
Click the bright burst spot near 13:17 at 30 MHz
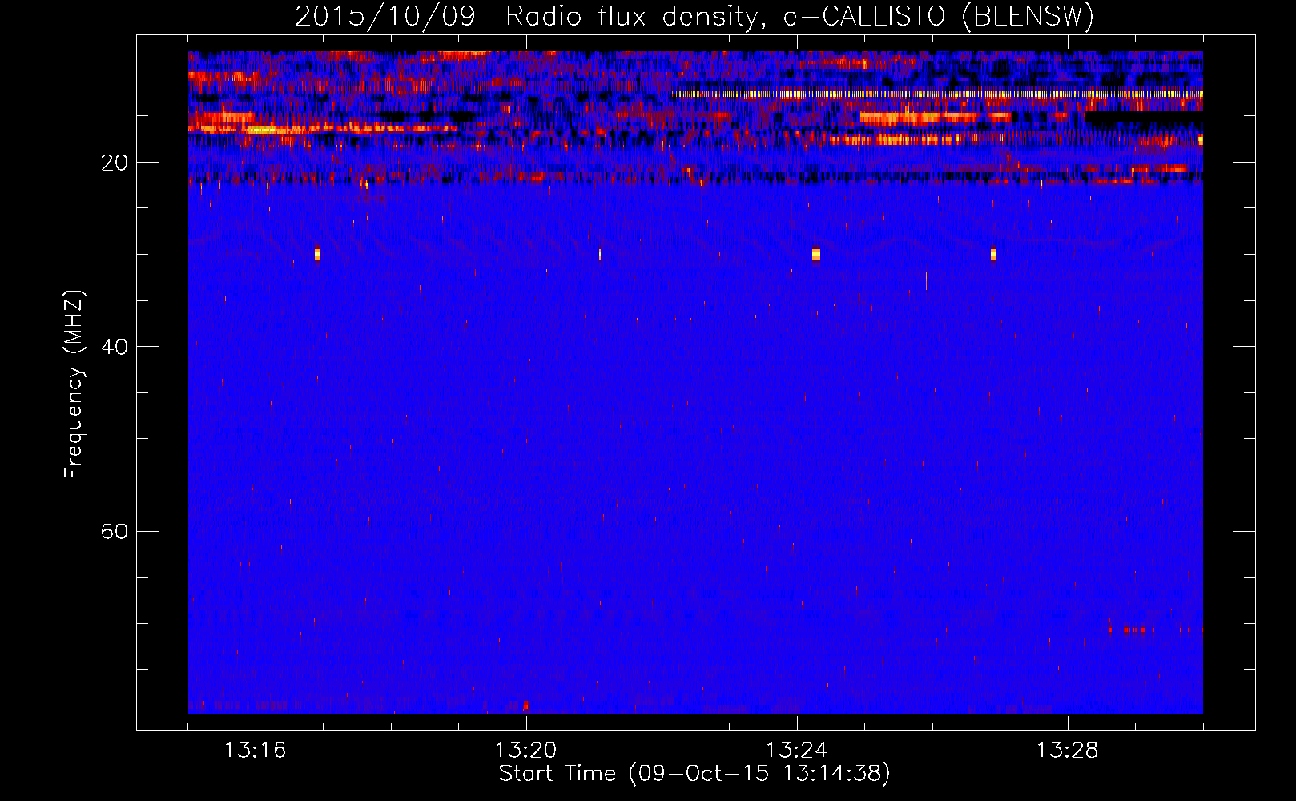(317, 253)
